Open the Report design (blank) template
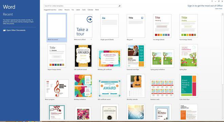Image resolution: width=224 pixels, height=122 pixels. pyautogui.click(x=57, y=56)
